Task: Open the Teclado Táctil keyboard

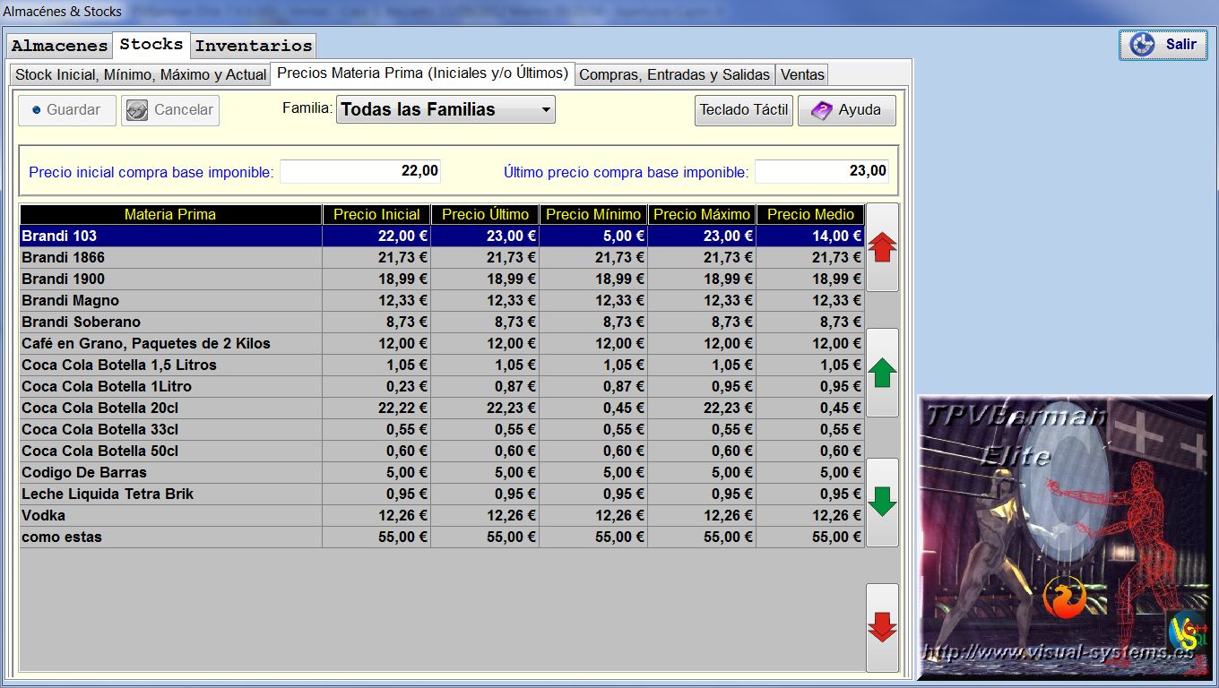Action: [743, 110]
